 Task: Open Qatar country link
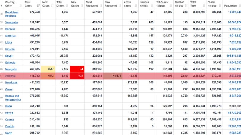[x=8, y=106]
